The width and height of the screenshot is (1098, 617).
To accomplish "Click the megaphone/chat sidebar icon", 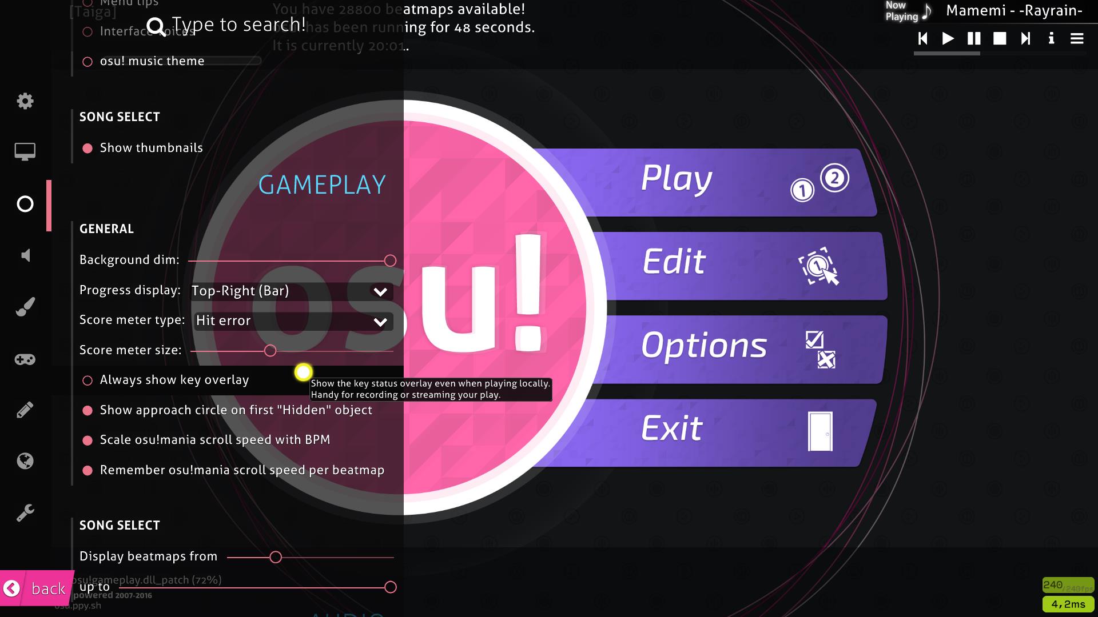I will click(25, 255).
